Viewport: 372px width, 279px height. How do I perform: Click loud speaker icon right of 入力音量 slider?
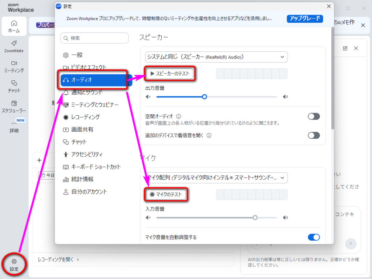click(x=285, y=218)
